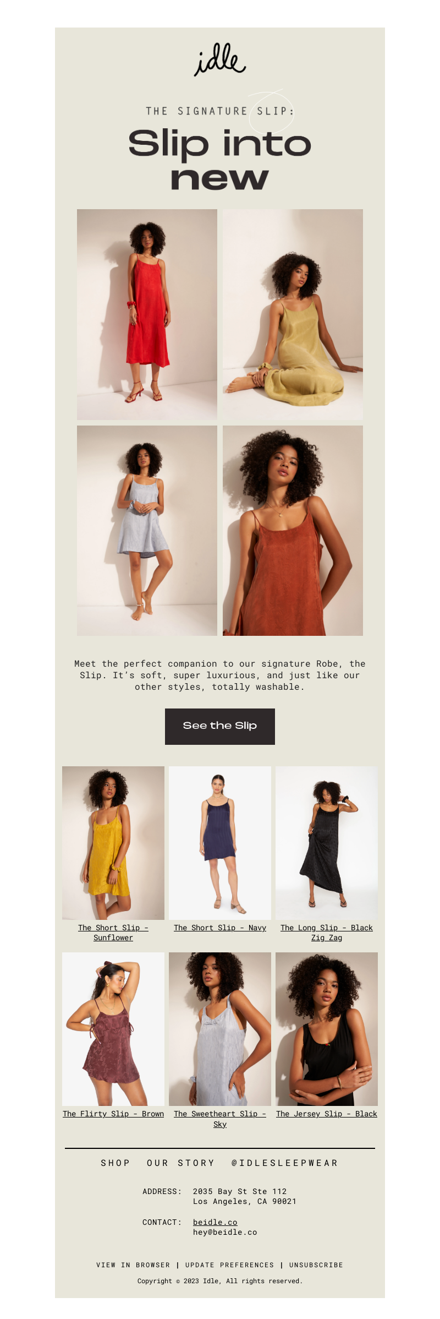Click the See the Slip button
Image resolution: width=440 pixels, height=1319 pixels.
pos(220,727)
